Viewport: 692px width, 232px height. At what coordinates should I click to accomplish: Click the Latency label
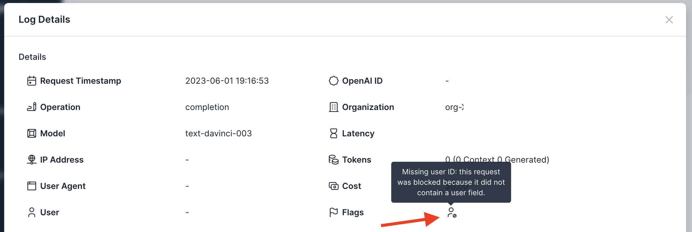[358, 134]
